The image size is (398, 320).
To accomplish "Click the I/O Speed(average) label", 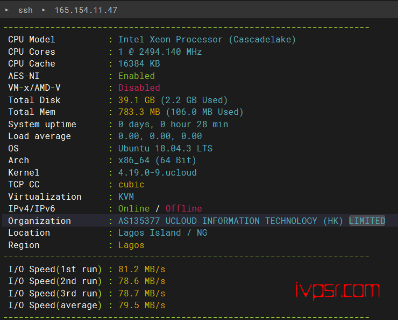I will [x=55, y=306].
